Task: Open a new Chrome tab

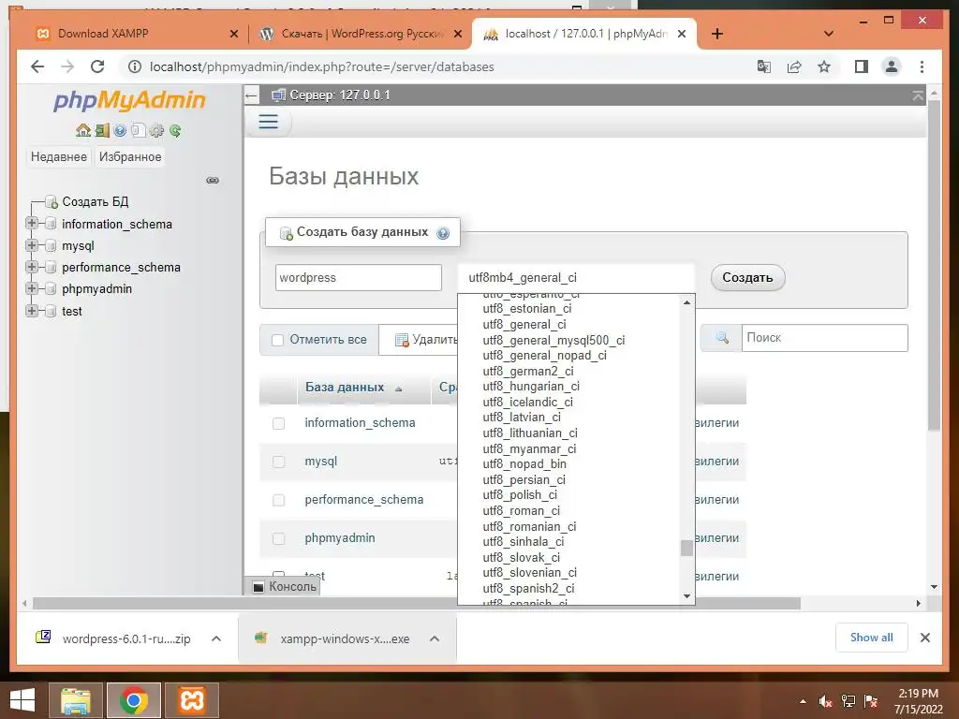Action: click(x=717, y=34)
